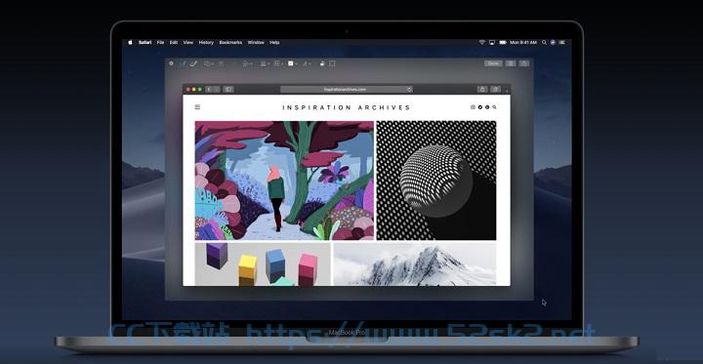Open the History menu in the menu bar
The width and height of the screenshot is (703, 364).
(206, 43)
